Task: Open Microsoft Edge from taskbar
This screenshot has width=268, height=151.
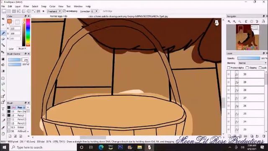Action: click(x=101, y=147)
